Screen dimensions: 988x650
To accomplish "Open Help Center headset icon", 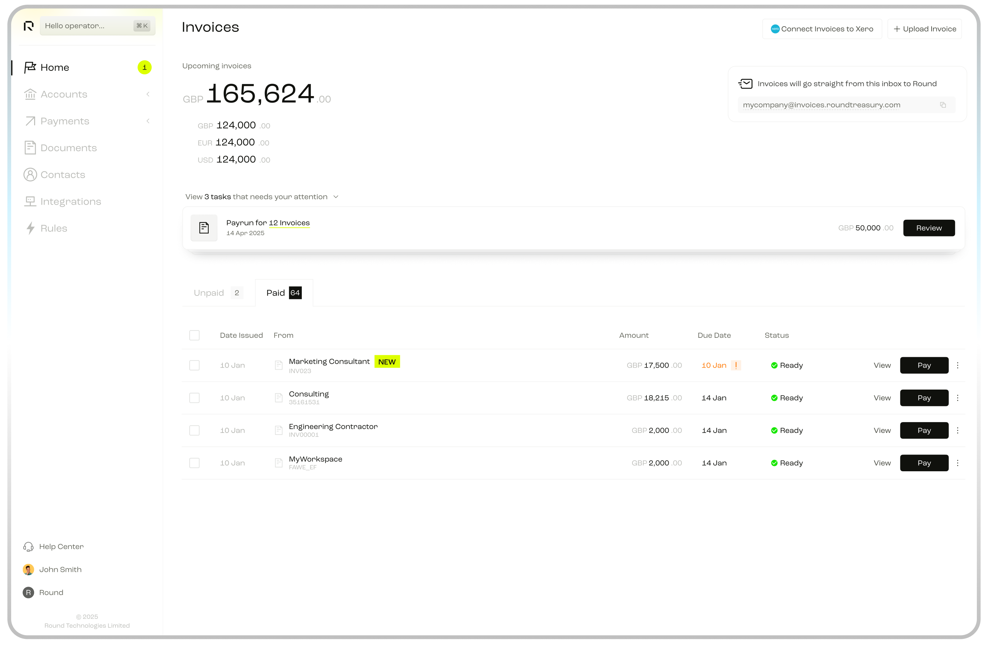I will click(28, 547).
